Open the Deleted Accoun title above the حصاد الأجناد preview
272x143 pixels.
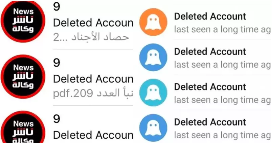(93, 23)
